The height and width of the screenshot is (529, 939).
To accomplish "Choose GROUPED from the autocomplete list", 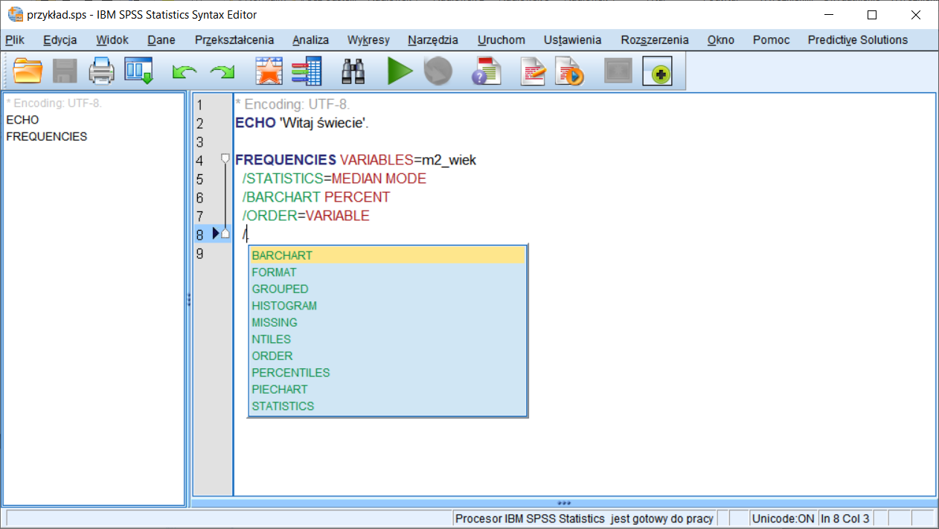I will point(388,289).
